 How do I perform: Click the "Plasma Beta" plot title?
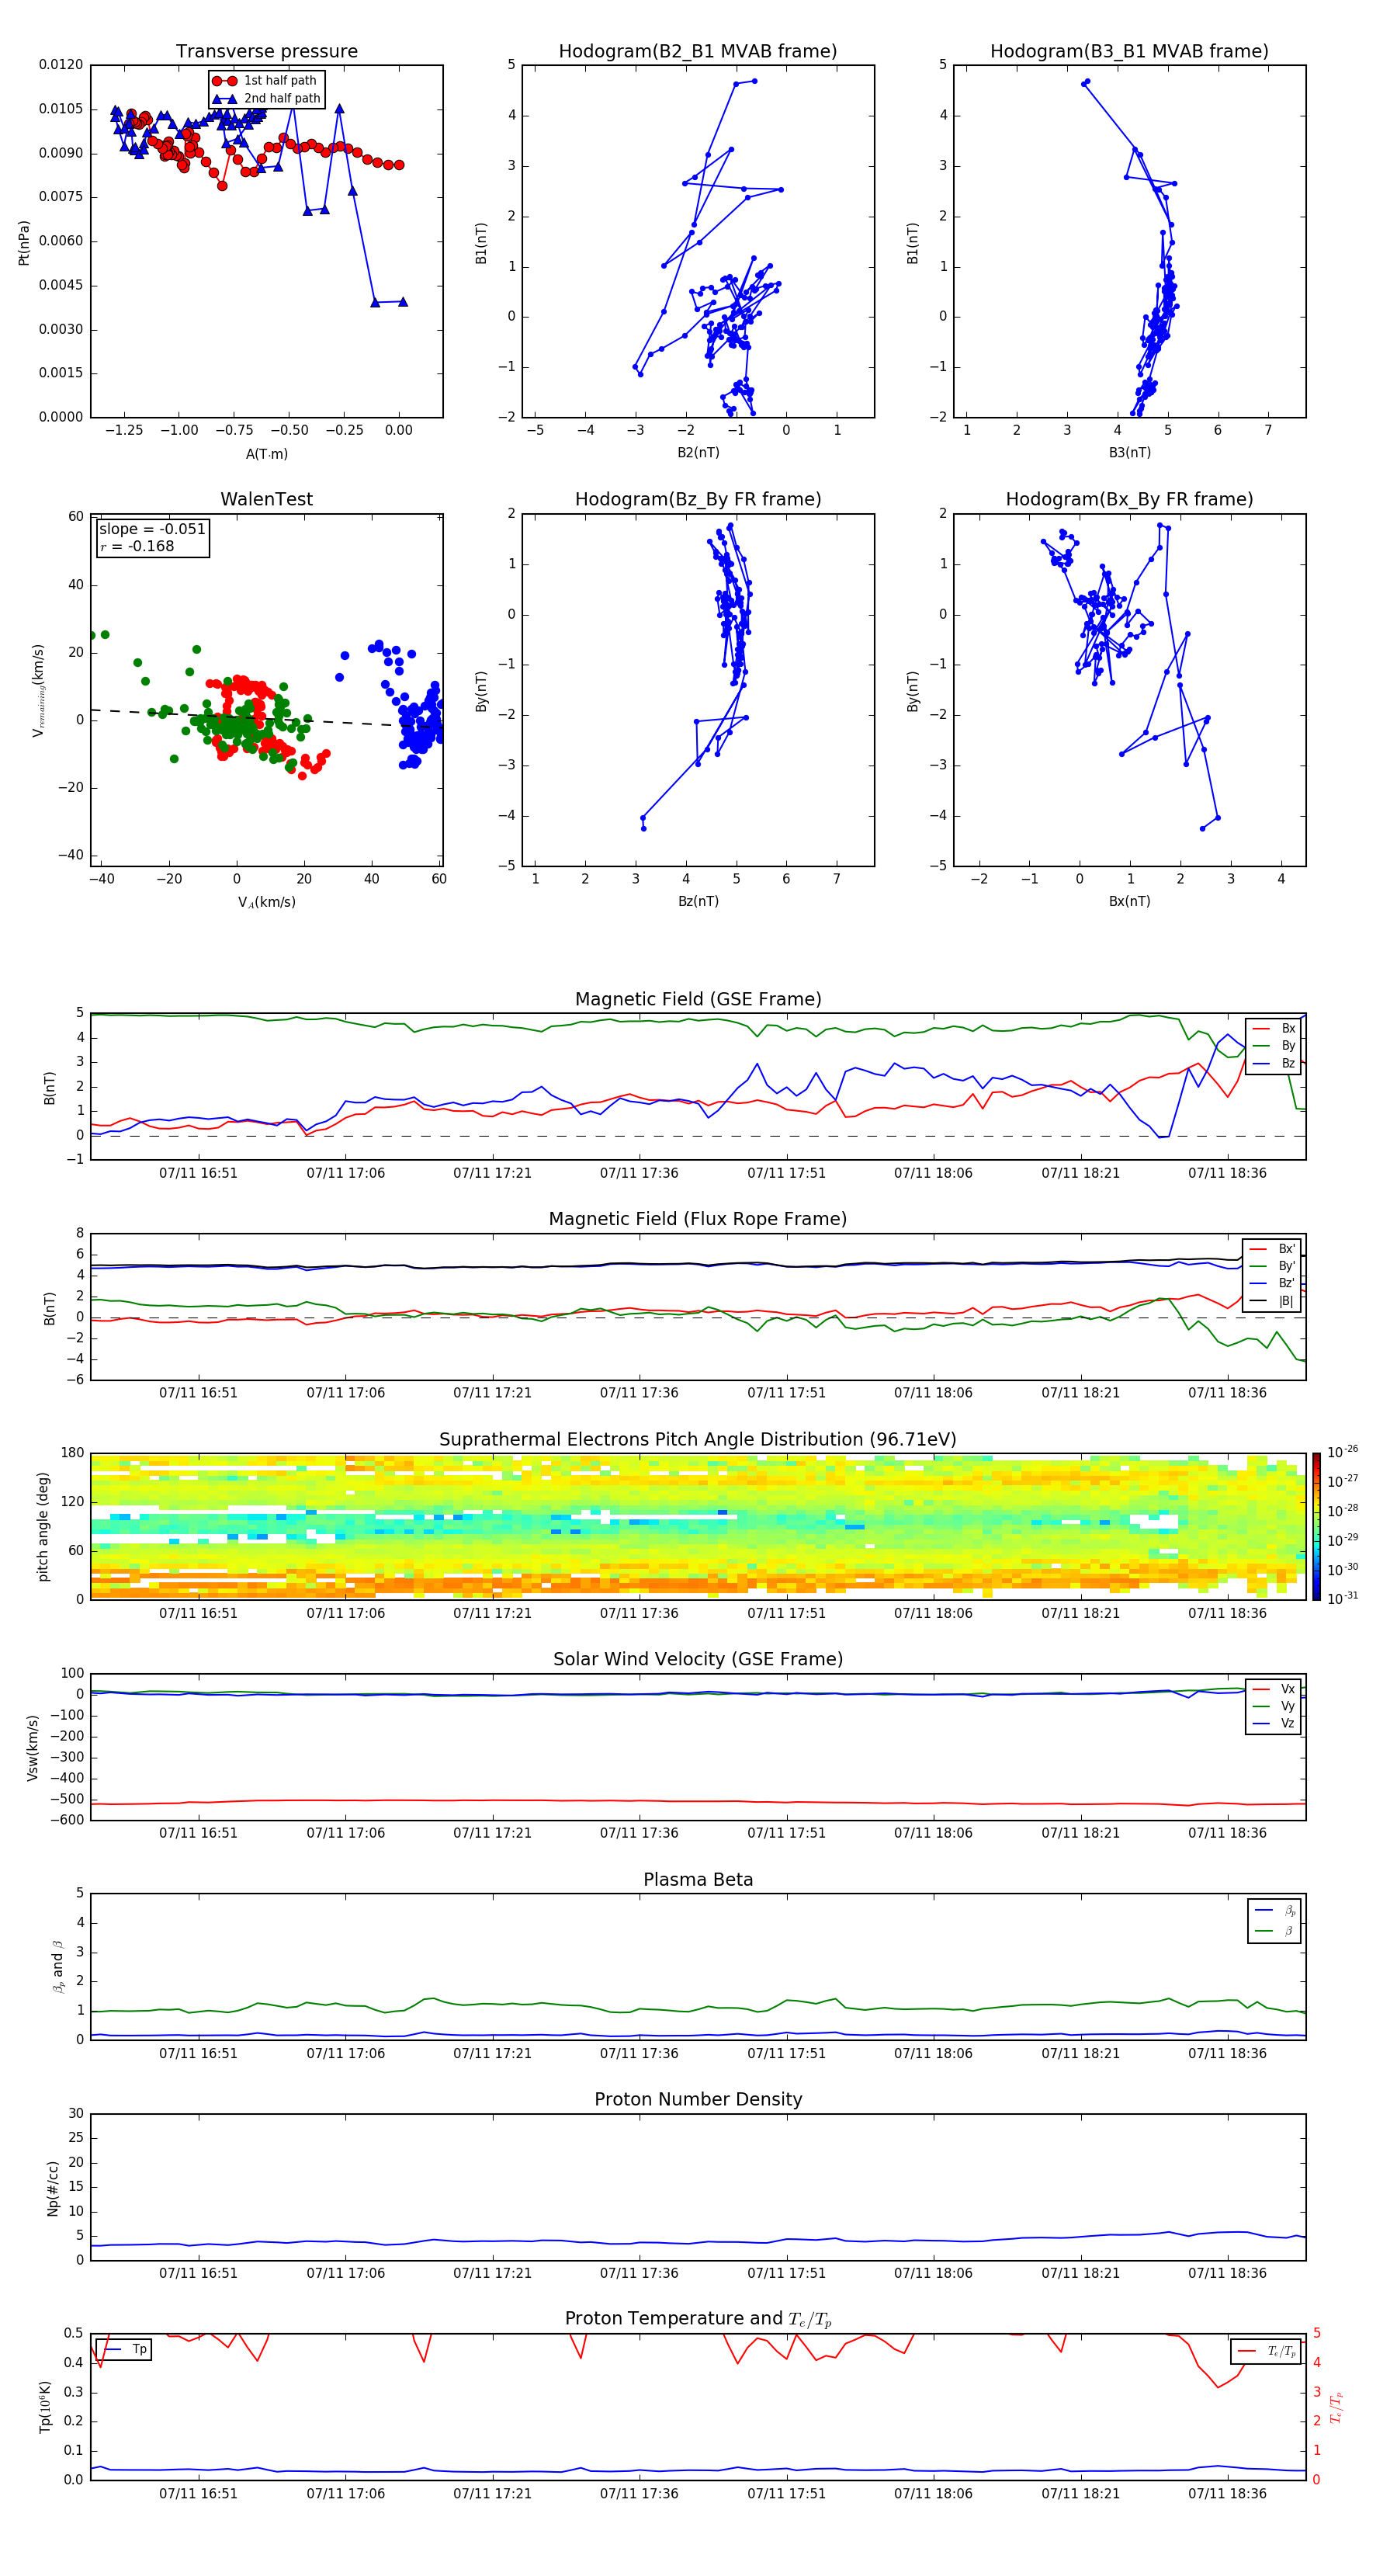[698, 1880]
